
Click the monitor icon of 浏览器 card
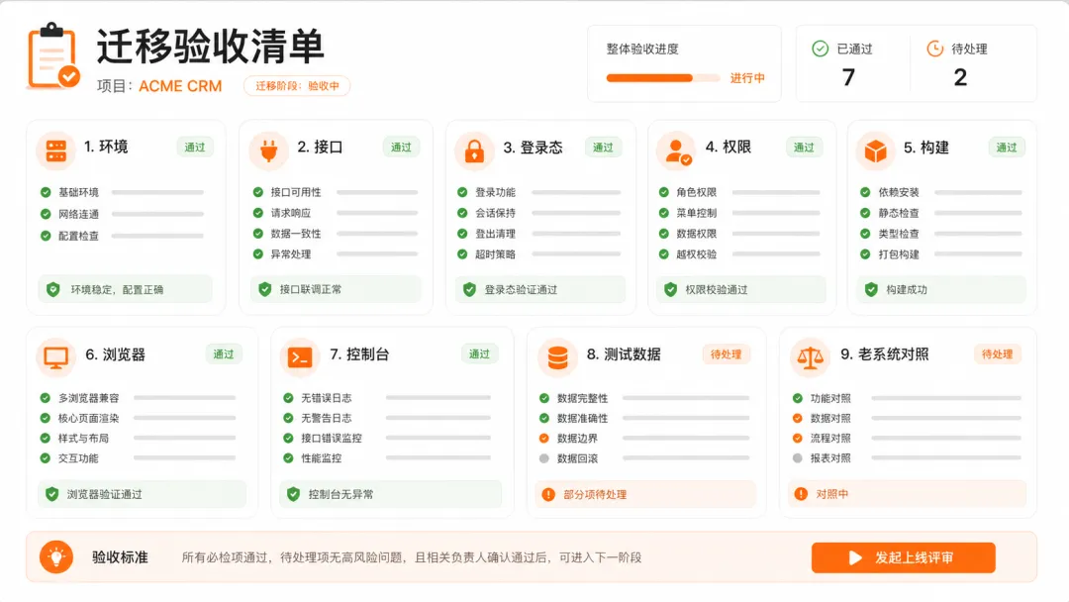(55, 357)
